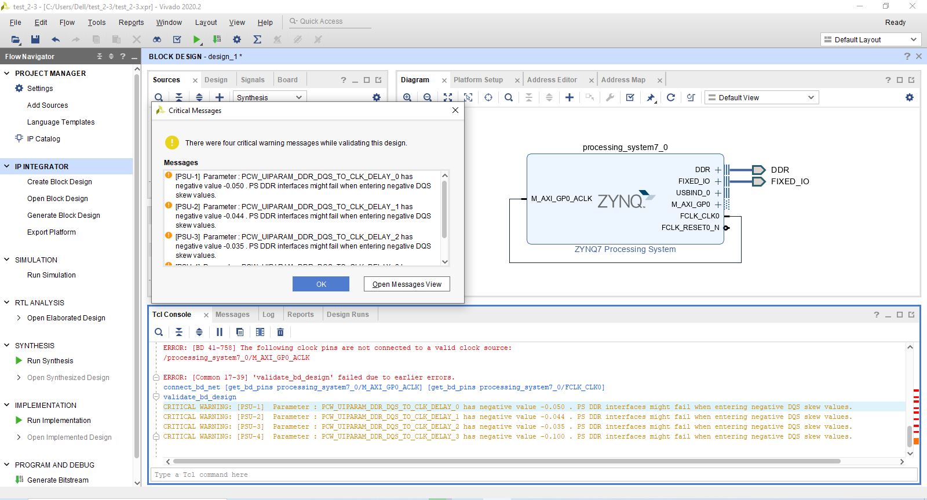Open the Default View dropdown
The height and width of the screenshot is (500, 927).
pos(762,97)
